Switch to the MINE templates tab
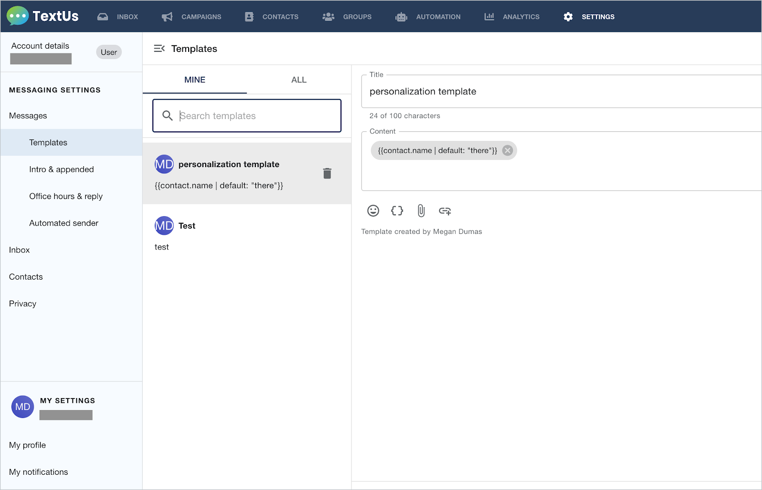762x490 pixels. pos(194,80)
